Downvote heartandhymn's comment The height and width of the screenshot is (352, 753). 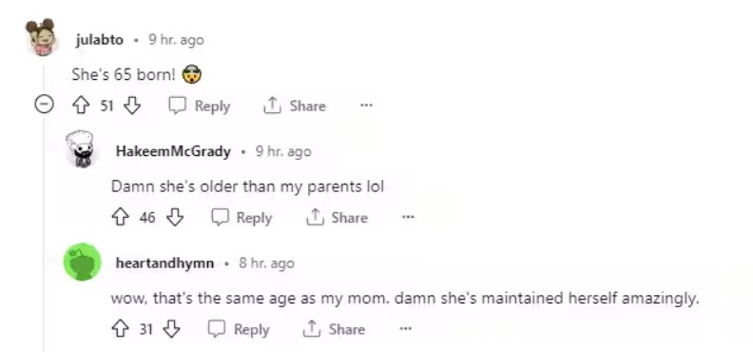tap(171, 329)
